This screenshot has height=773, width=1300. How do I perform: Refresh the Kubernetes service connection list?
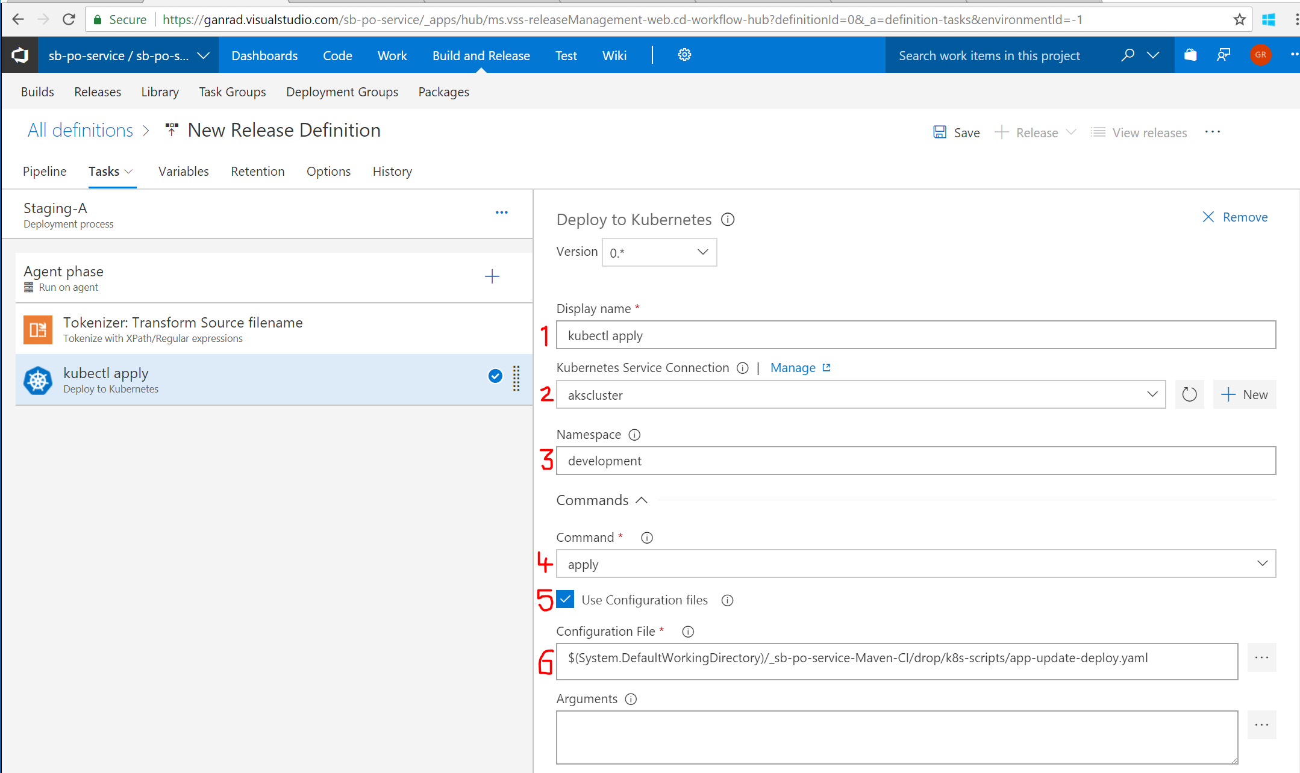coord(1189,395)
